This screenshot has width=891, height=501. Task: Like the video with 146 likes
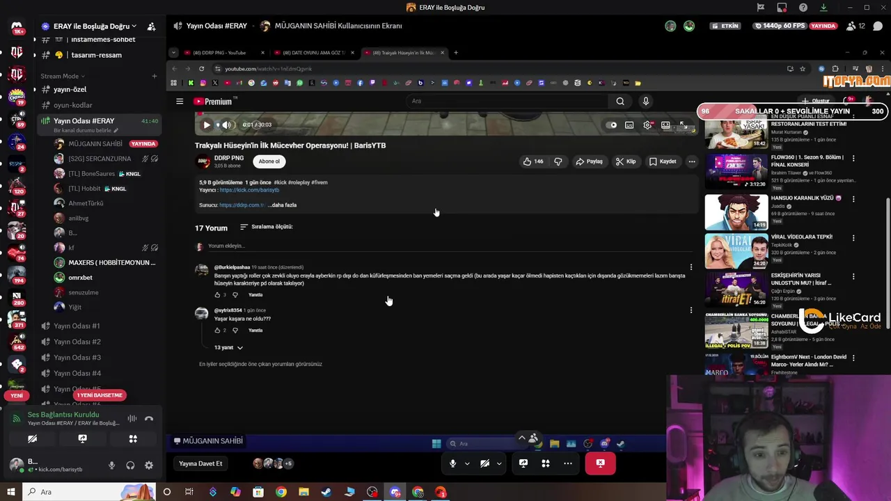click(x=533, y=161)
